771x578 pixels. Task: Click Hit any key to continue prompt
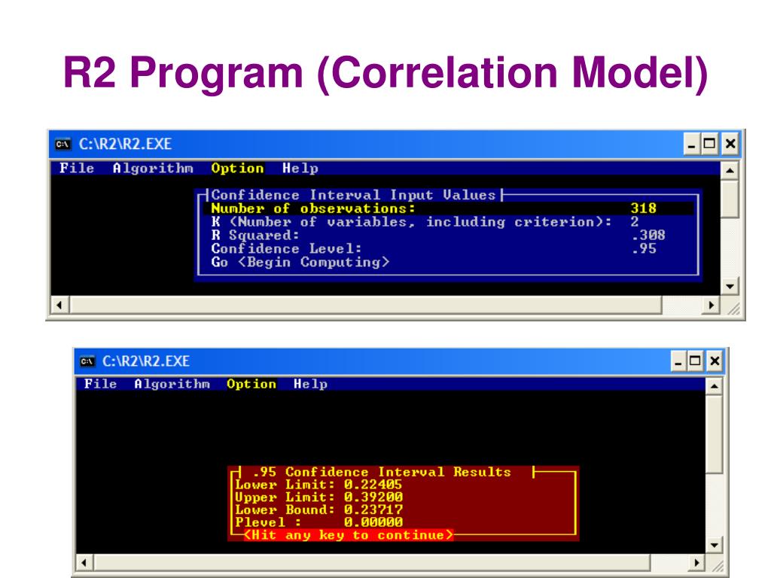point(348,535)
